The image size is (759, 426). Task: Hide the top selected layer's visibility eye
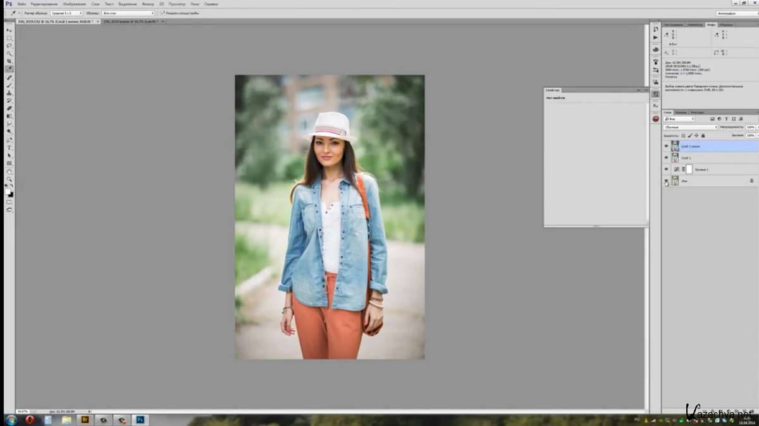pyautogui.click(x=666, y=146)
